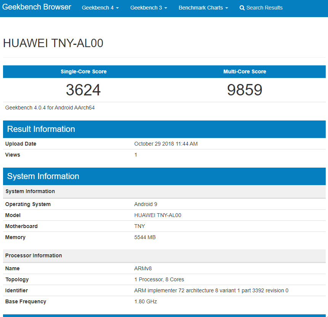Click the Model row label

(x=13, y=215)
